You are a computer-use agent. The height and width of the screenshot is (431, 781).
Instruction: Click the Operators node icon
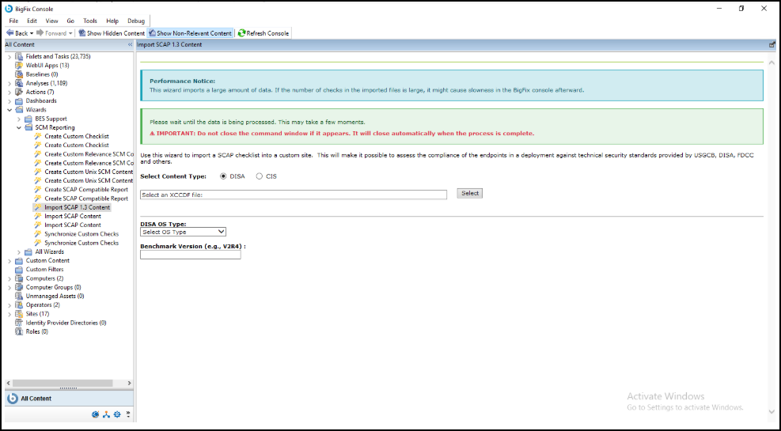tap(19, 304)
